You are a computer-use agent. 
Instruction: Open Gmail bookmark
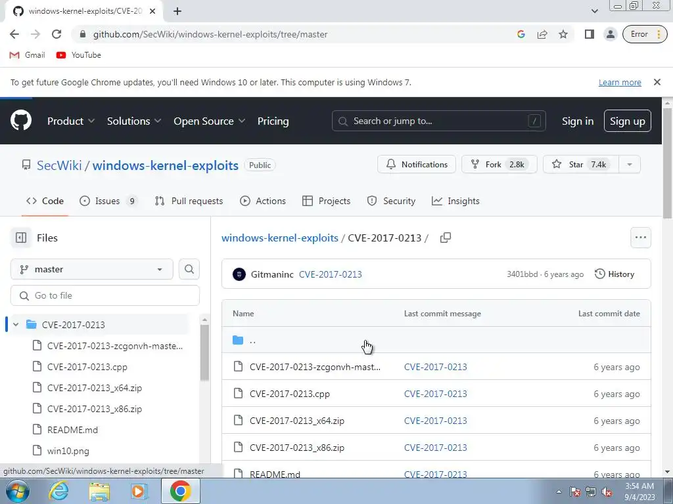coord(28,55)
